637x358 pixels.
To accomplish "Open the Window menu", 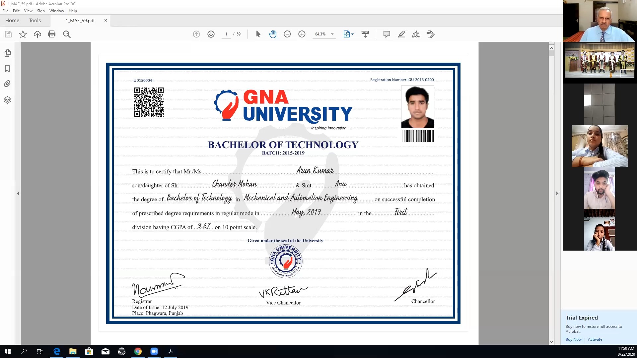I will [x=56, y=11].
